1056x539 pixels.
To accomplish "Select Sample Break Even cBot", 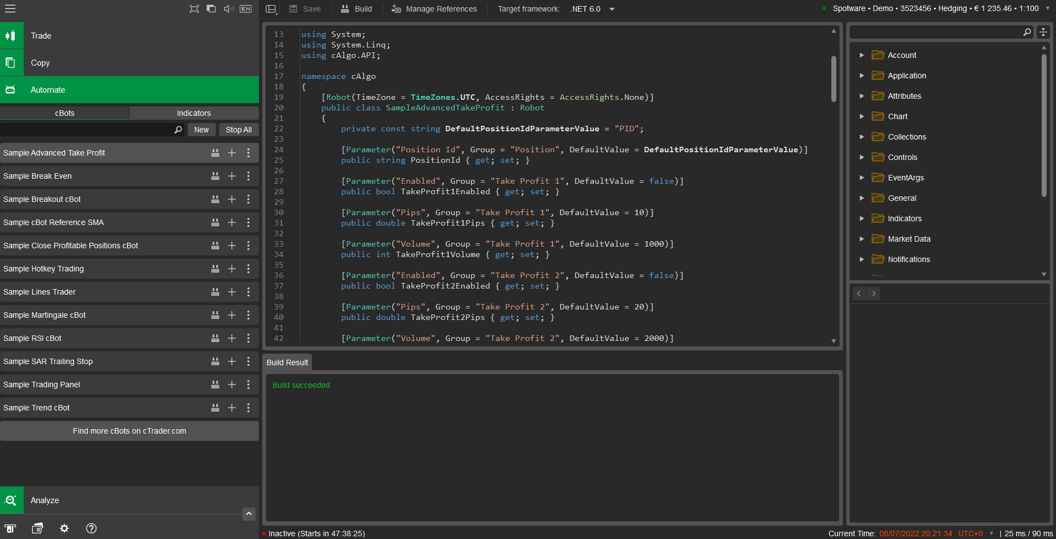I will [x=129, y=176].
